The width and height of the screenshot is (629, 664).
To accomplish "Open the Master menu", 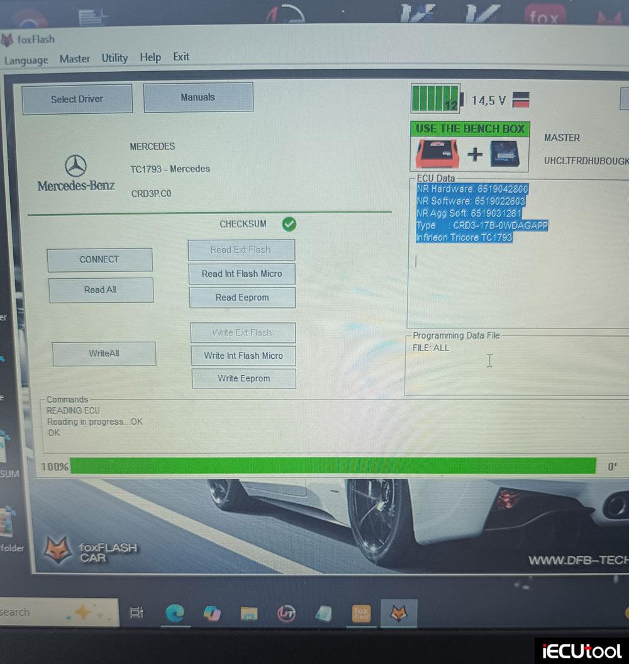I will click(74, 58).
